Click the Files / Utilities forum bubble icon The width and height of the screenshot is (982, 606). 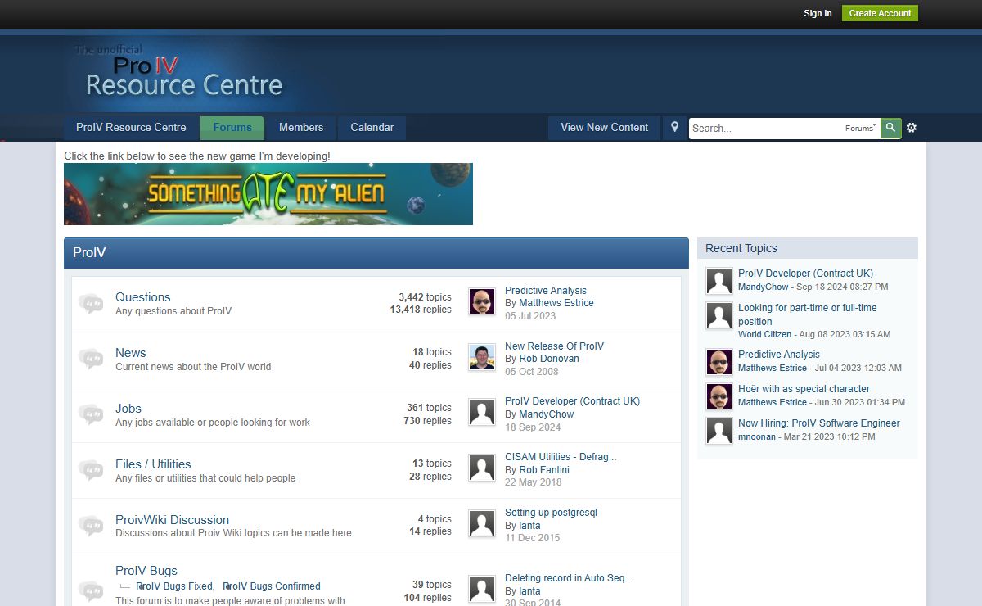[91, 470]
